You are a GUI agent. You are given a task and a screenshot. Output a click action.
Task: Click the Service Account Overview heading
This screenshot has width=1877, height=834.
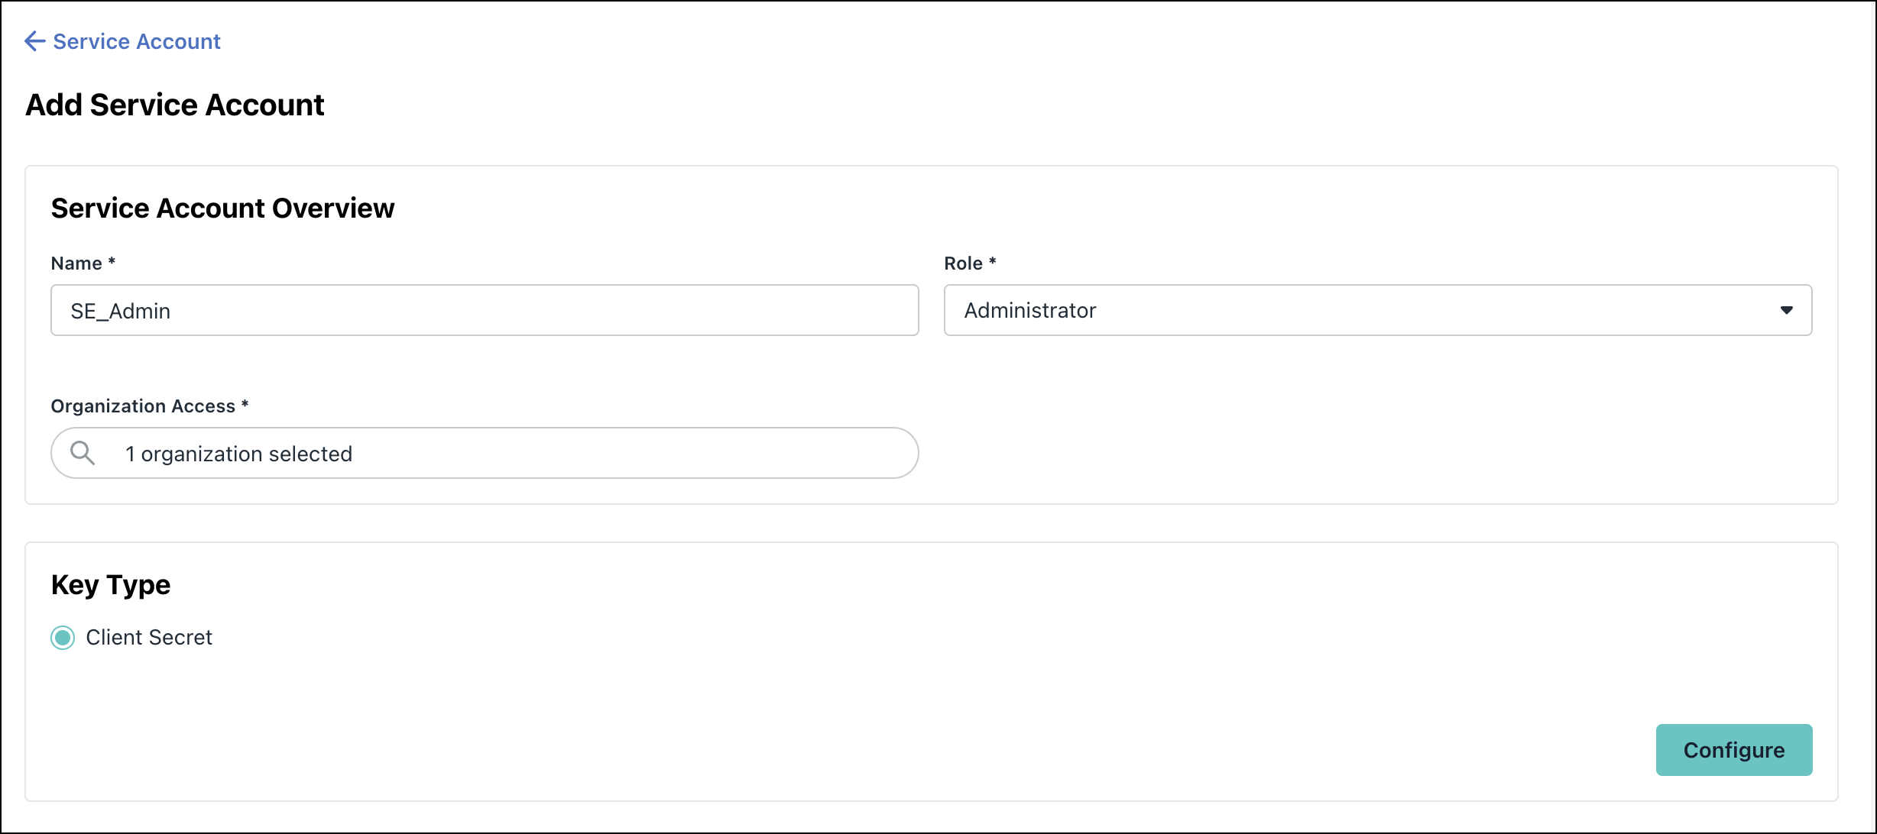click(x=222, y=208)
